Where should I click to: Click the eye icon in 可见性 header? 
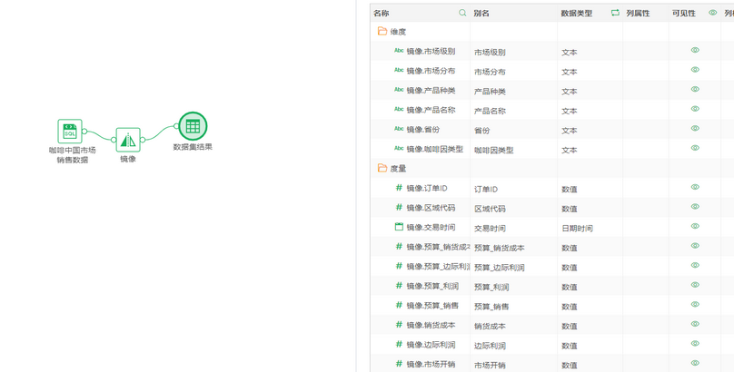[x=712, y=13]
